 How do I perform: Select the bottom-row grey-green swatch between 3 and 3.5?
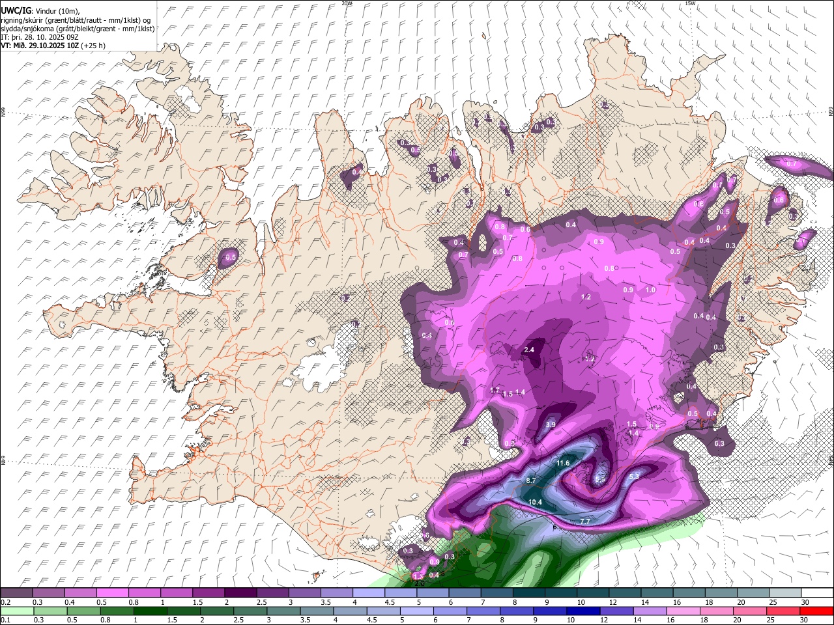(283, 611)
